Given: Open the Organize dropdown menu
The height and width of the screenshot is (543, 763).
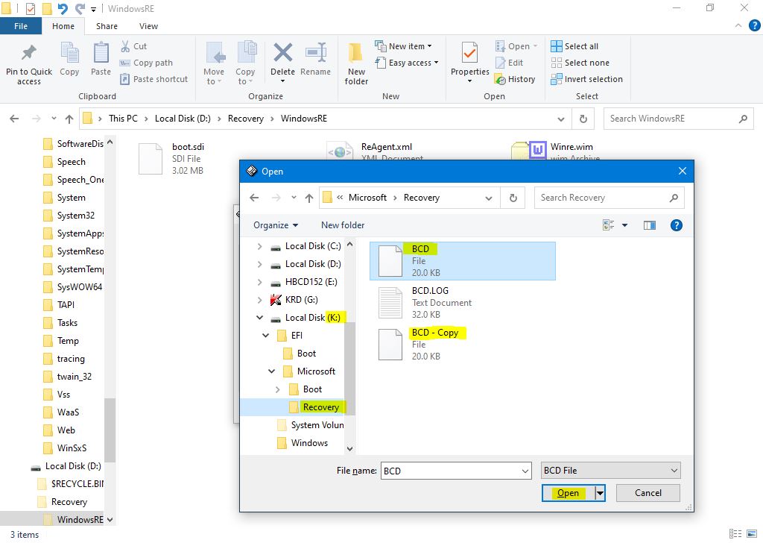Looking at the screenshot, I should pyautogui.click(x=275, y=225).
